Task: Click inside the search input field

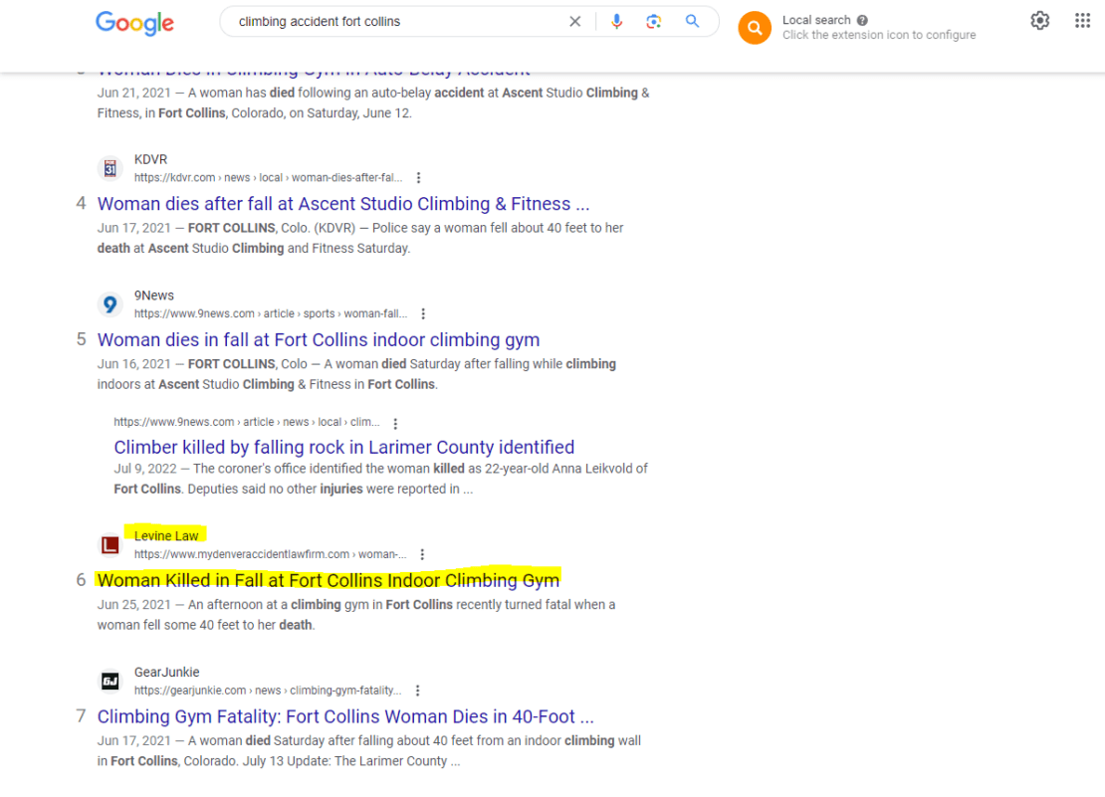Action: tap(398, 20)
